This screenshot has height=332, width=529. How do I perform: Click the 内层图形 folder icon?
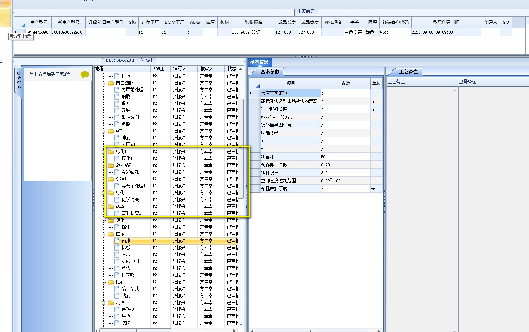click(111, 83)
